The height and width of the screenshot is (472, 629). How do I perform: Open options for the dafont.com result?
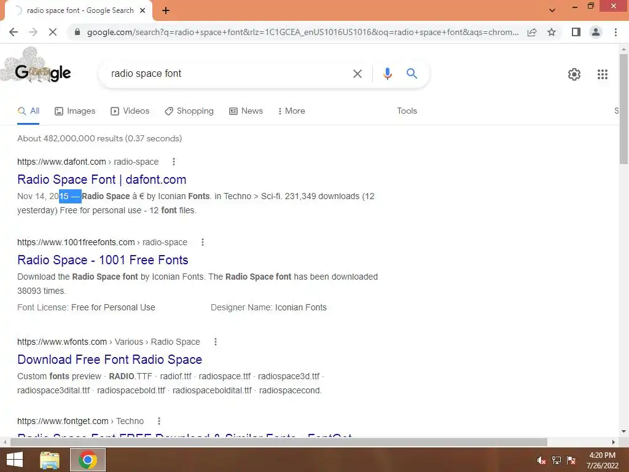point(174,162)
